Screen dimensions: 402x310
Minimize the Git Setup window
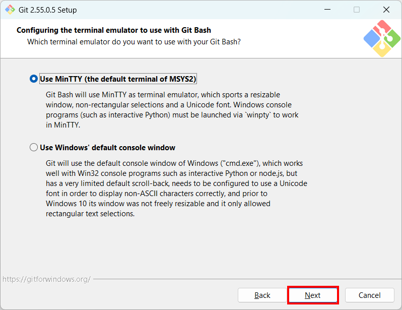click(x=327, y=10)
